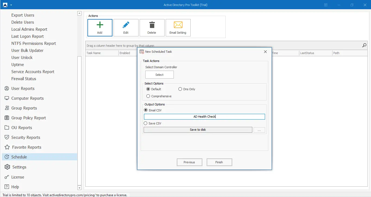The height and width of the screenshot is (197, 371).
Task: Click the Group Reports people icon
Action: click(x=7, y=108)
